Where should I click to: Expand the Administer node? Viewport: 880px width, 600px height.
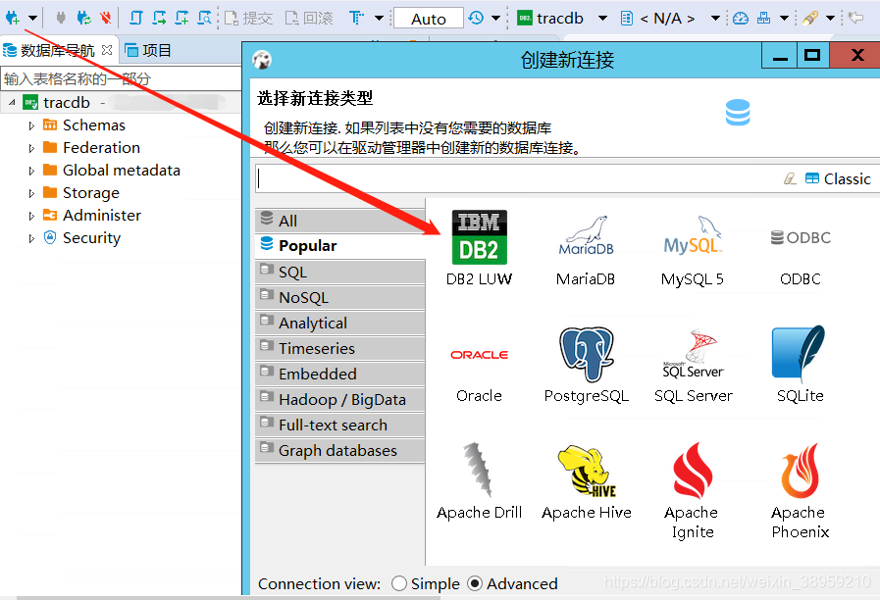[x=31, y=216]
